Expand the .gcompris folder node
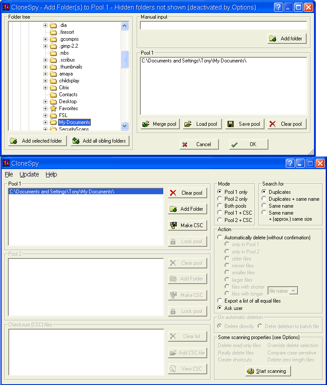Viewport: 327px width, 385px height. point(45,39)
